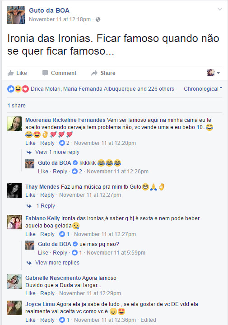The width and height of the screenshot is (228, 325).
Task: Click like count icon on Moorenaa's comment
Action: [x=62, y=143]
